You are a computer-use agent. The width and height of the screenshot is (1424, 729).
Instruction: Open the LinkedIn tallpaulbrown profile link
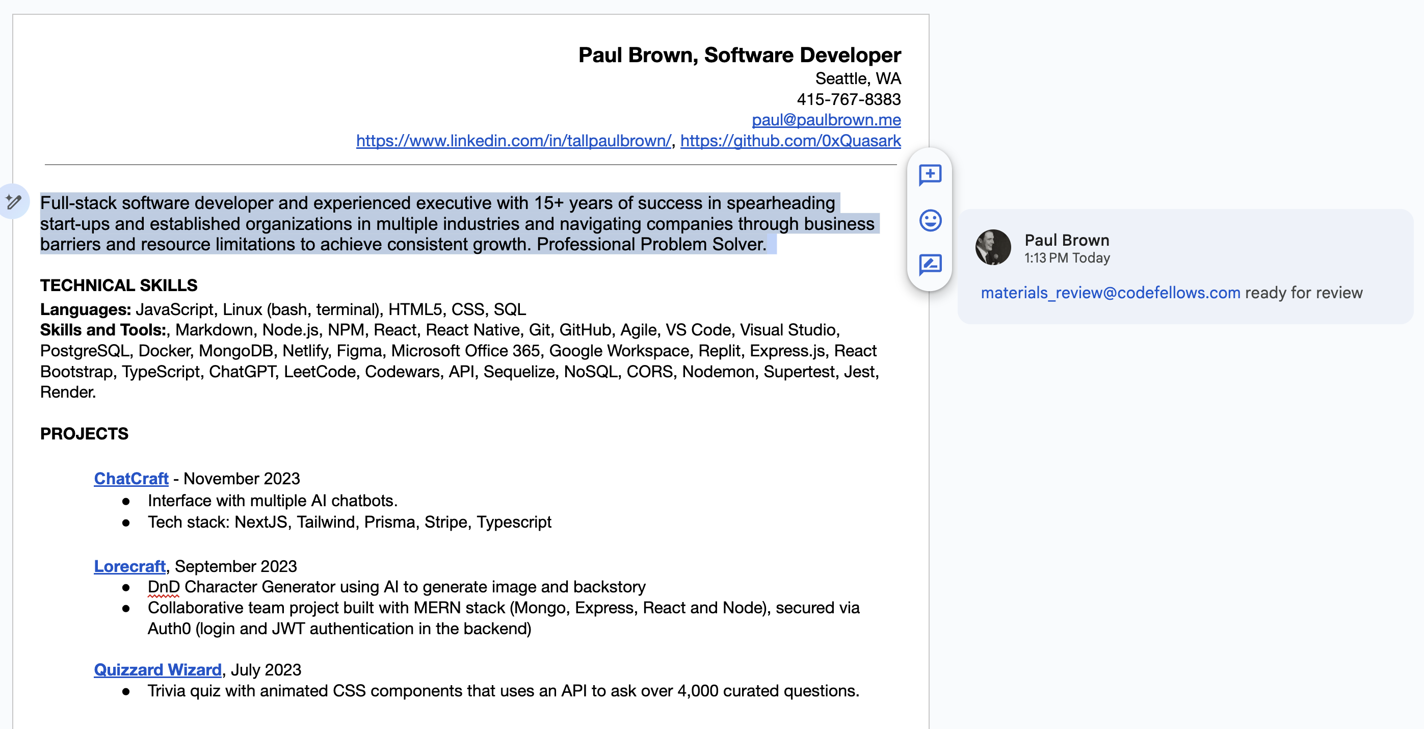point(513,141)
